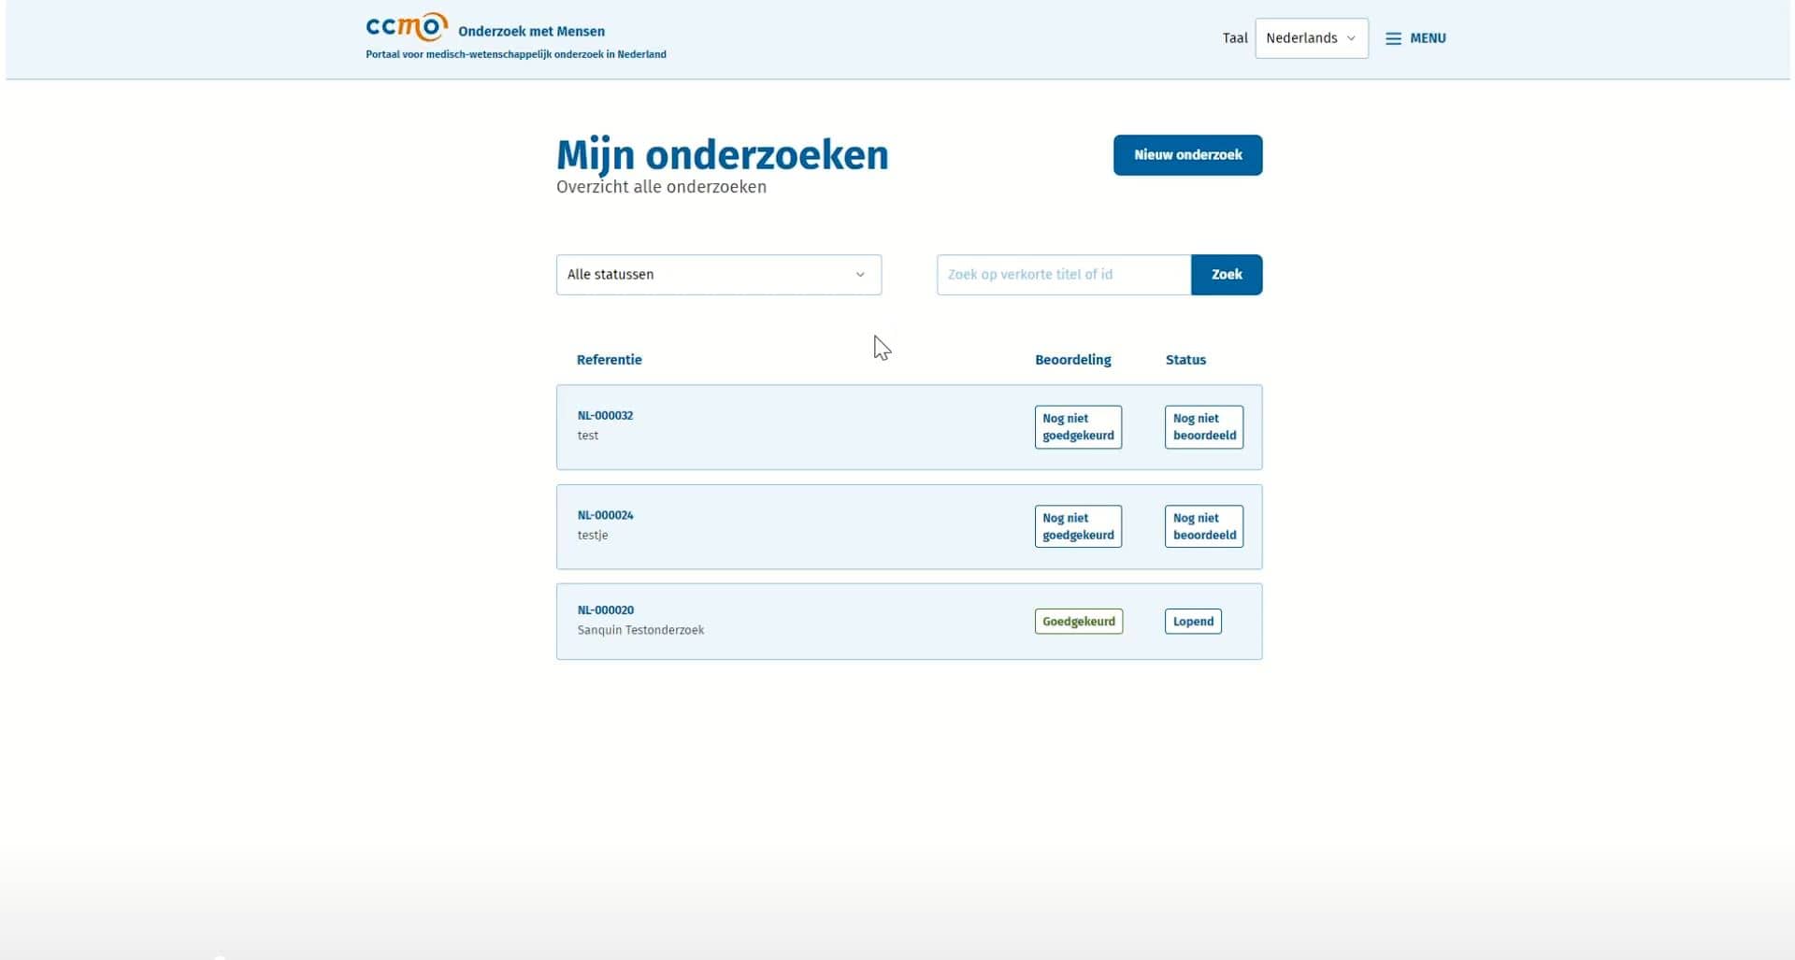
Task: Click the Status column header
Action: point(1185,360)
